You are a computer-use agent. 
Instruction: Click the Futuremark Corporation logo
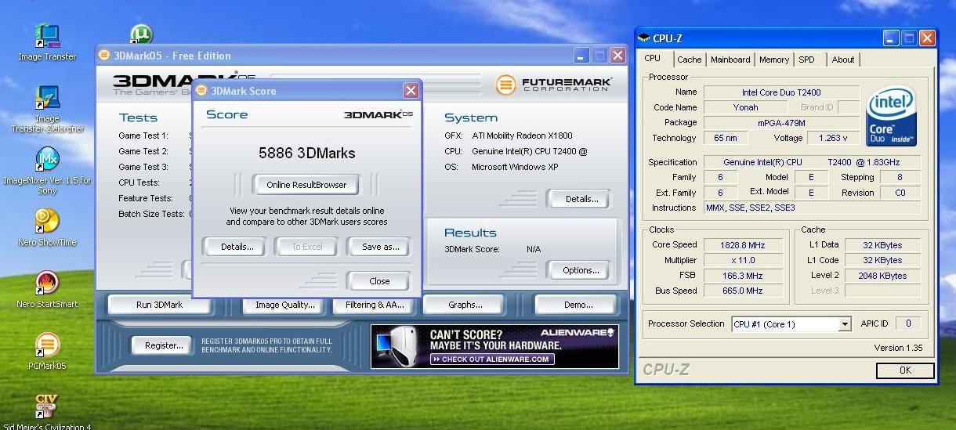(553, 84)
